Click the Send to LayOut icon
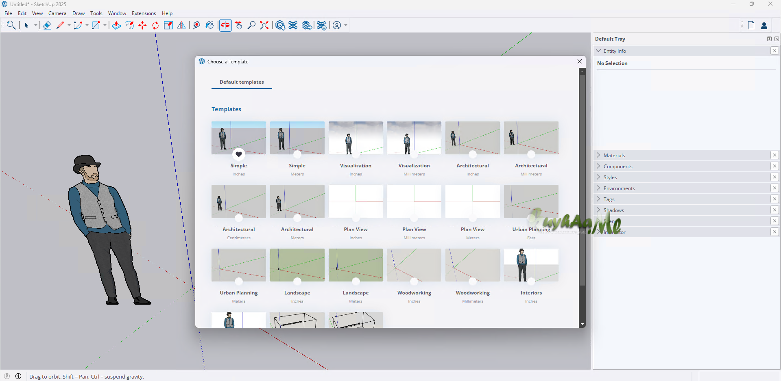 pos(307,25)
